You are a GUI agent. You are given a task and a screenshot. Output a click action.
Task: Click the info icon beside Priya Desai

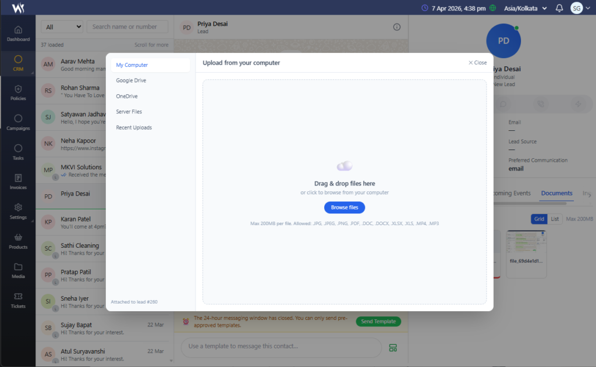coord(397,27)
